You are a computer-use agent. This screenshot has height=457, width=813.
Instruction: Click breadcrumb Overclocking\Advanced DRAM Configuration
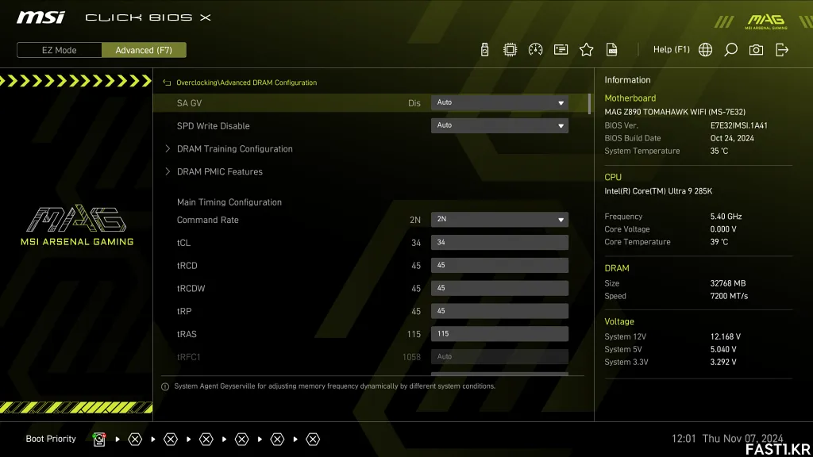(x=246, y=83)
